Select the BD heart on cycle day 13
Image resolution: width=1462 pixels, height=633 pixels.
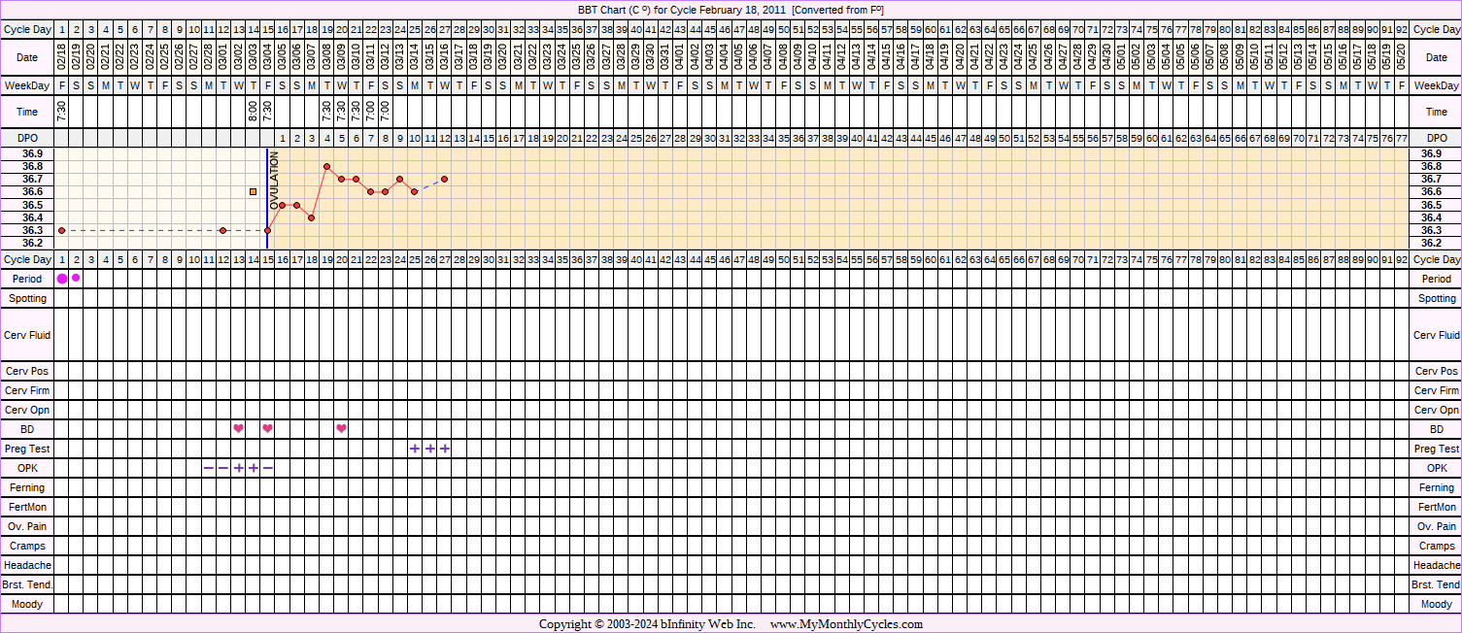(x=238, y=428)
